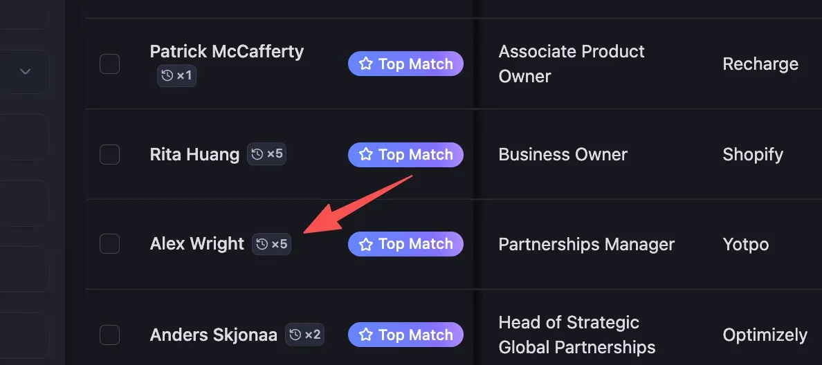Check the box next to Alex Wright
822x365 pixels.
[109, 244]
